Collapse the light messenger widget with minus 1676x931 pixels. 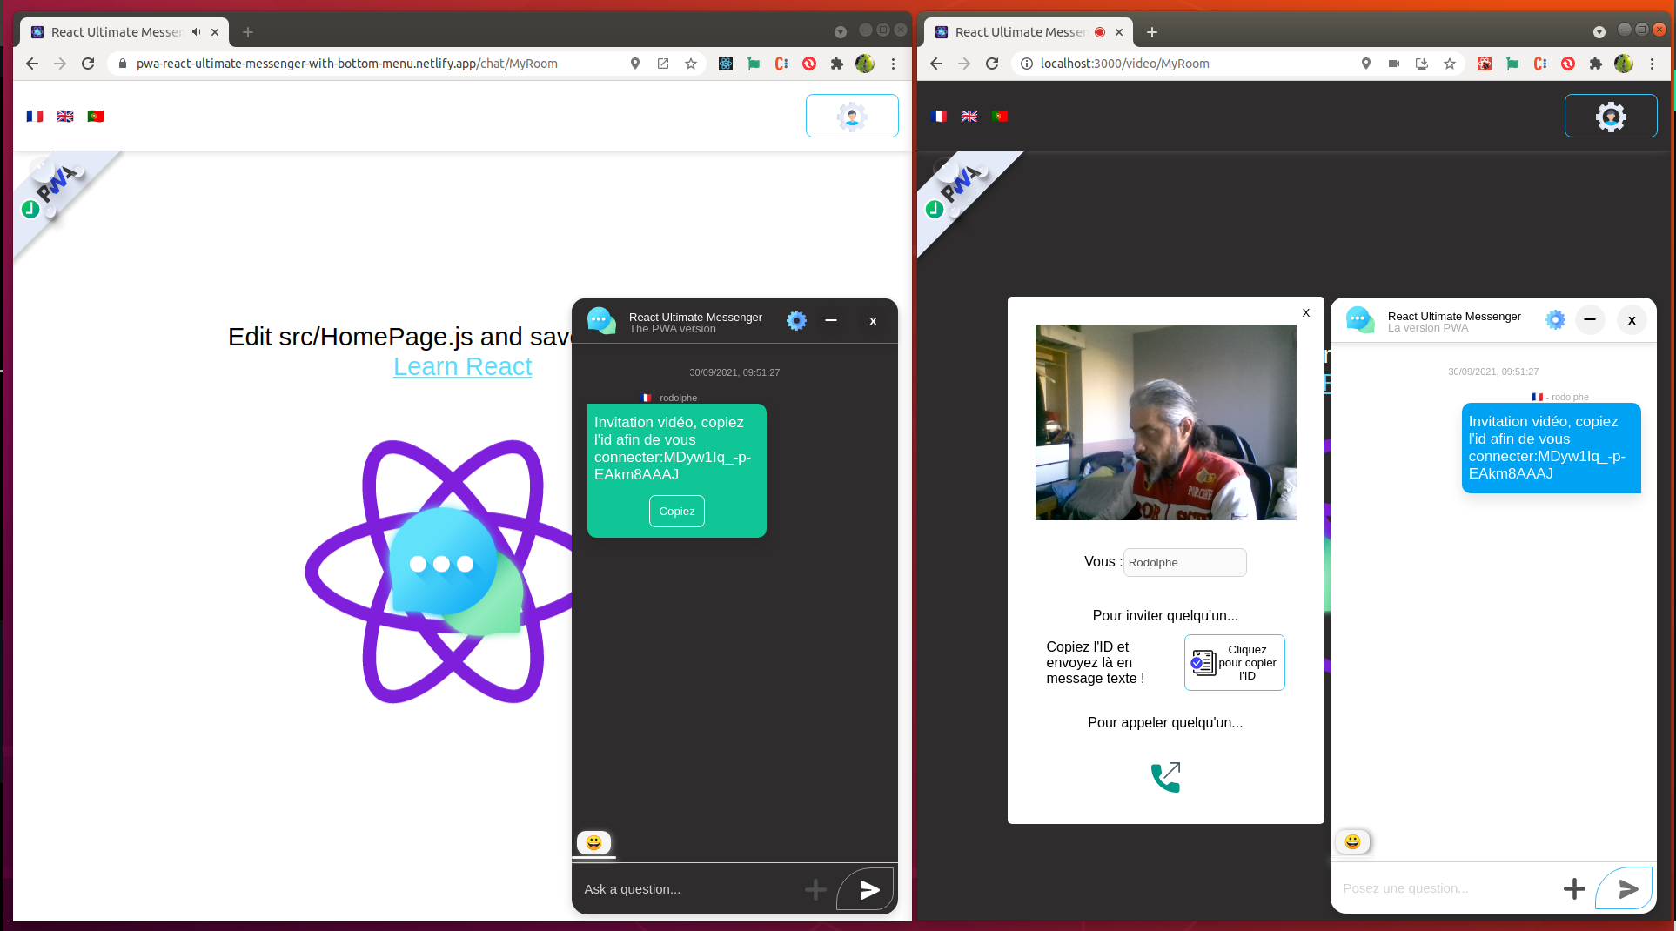pos(1590,320)
